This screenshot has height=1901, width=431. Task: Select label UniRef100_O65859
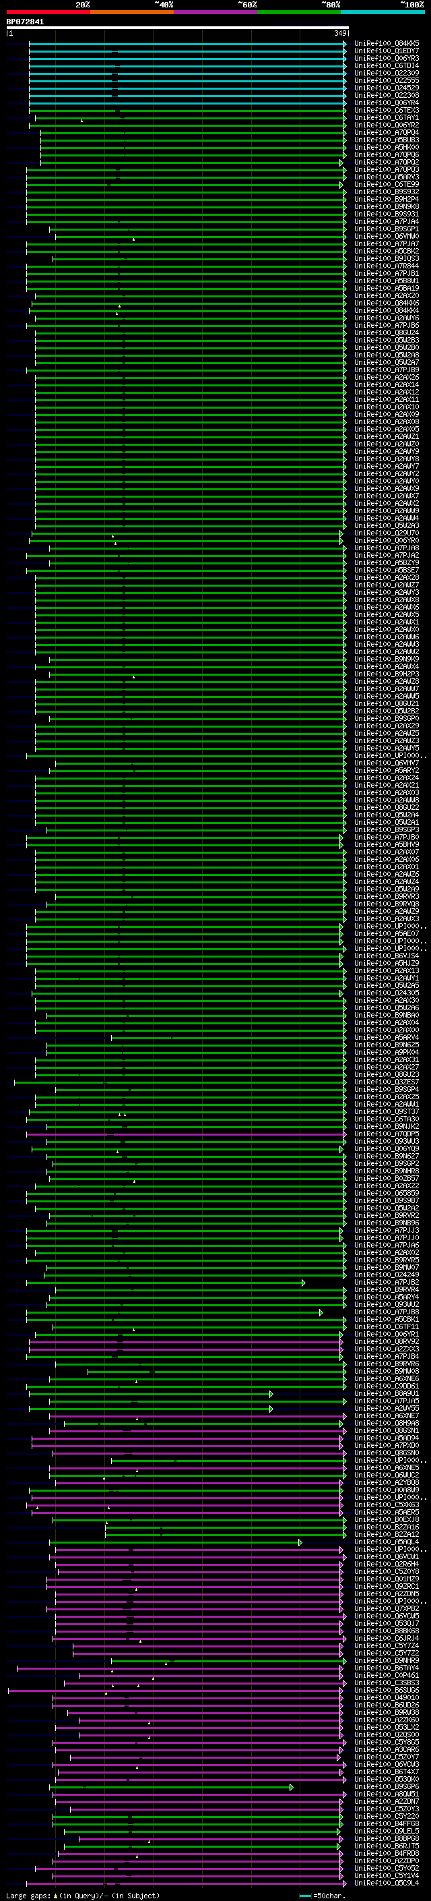pos(386,1192)
